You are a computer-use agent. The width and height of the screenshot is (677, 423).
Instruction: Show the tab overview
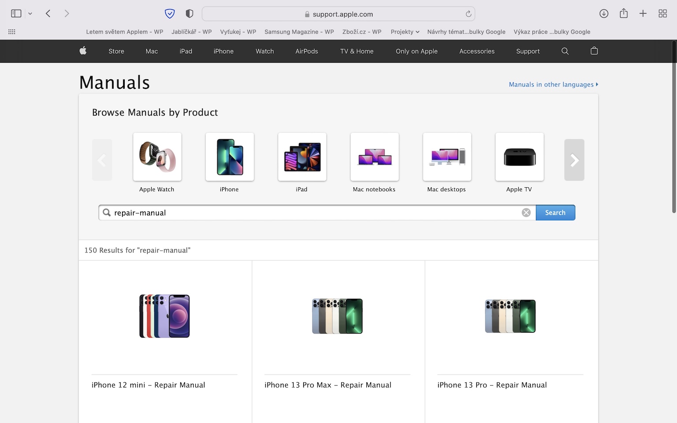pyautogui.click(x=662, y=14)
